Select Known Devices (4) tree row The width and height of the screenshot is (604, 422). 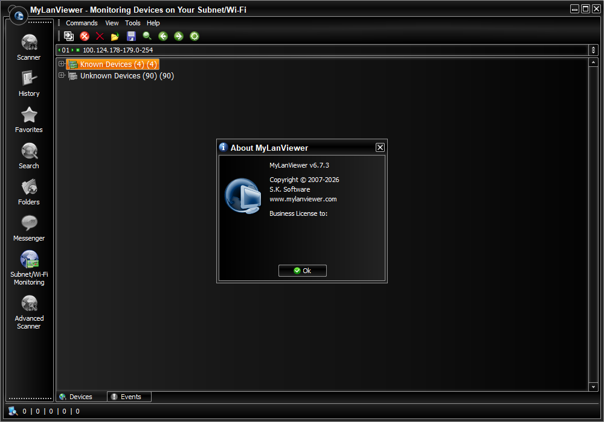(x=112, y=64)
